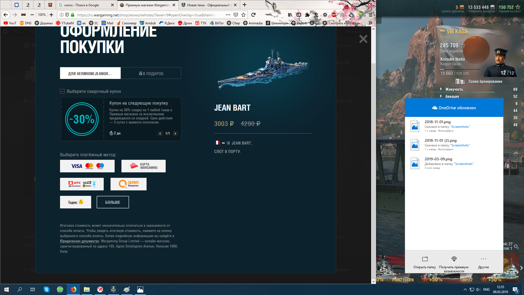Bookmark this page with star icon
The image size is (524, 295).
point(243,15)
